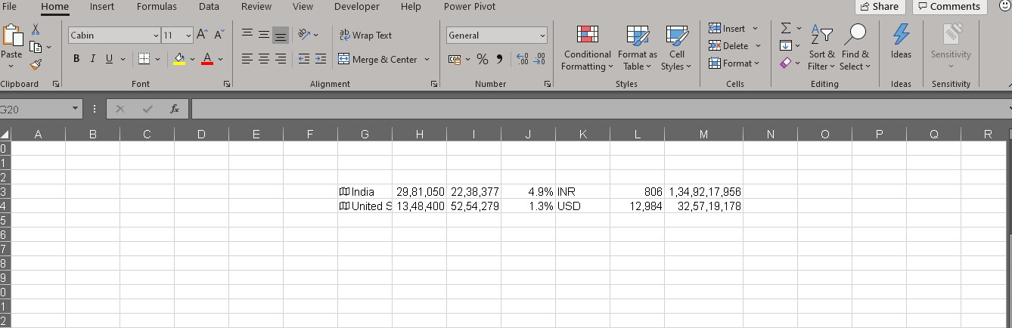
Task: Click the AutoSum sigma icon
Action: (786, 29)
